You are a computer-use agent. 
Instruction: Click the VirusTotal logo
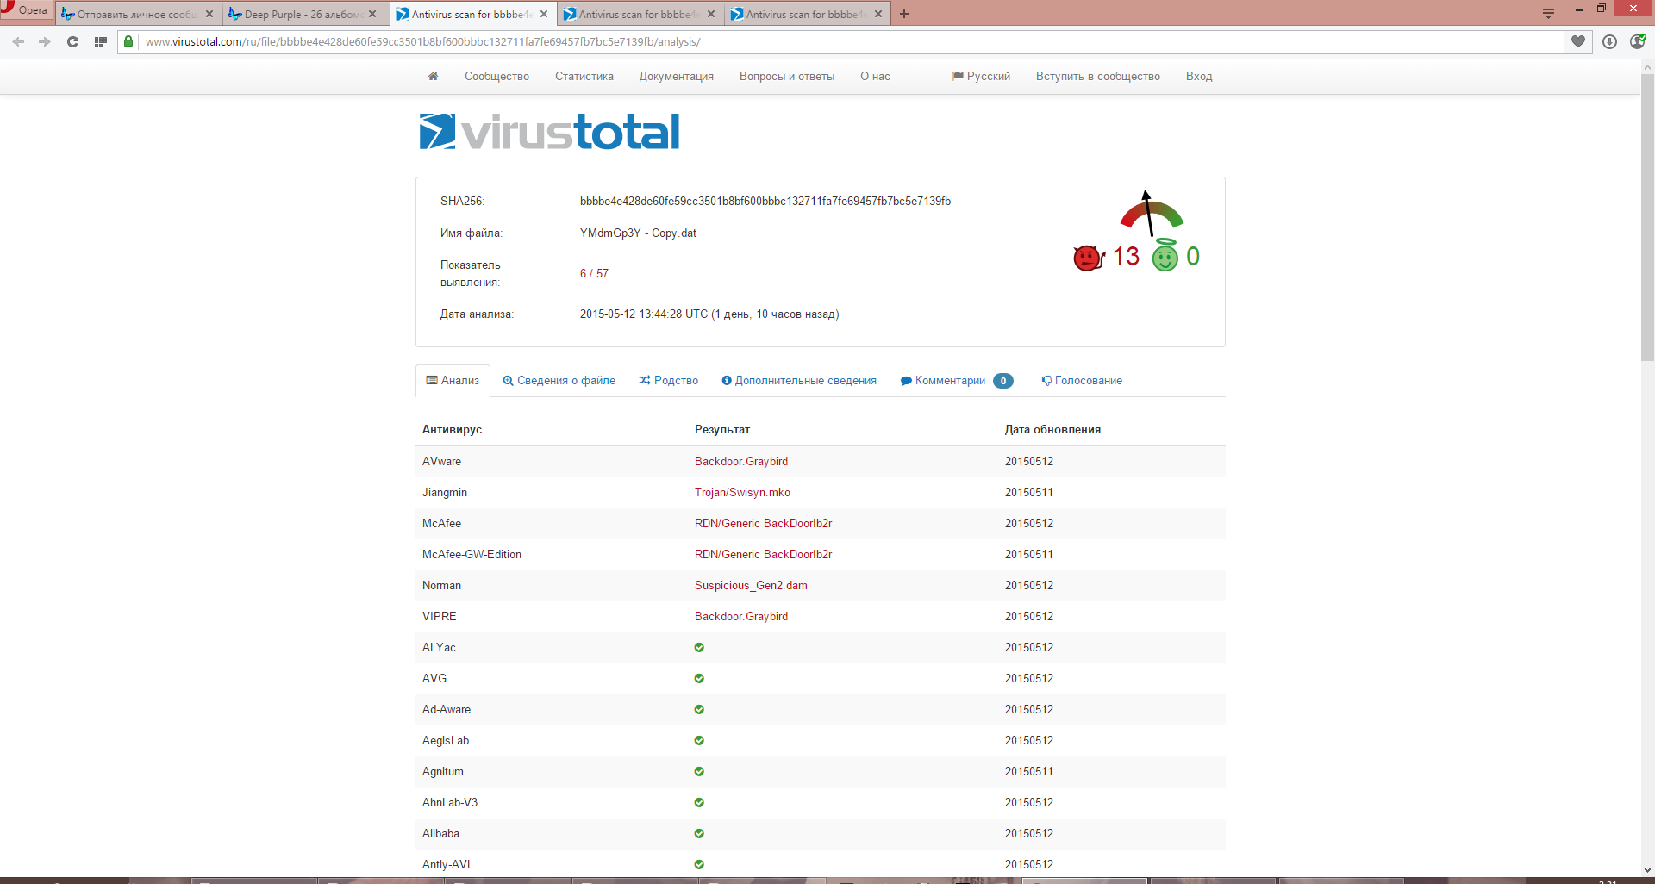[549, 132]
